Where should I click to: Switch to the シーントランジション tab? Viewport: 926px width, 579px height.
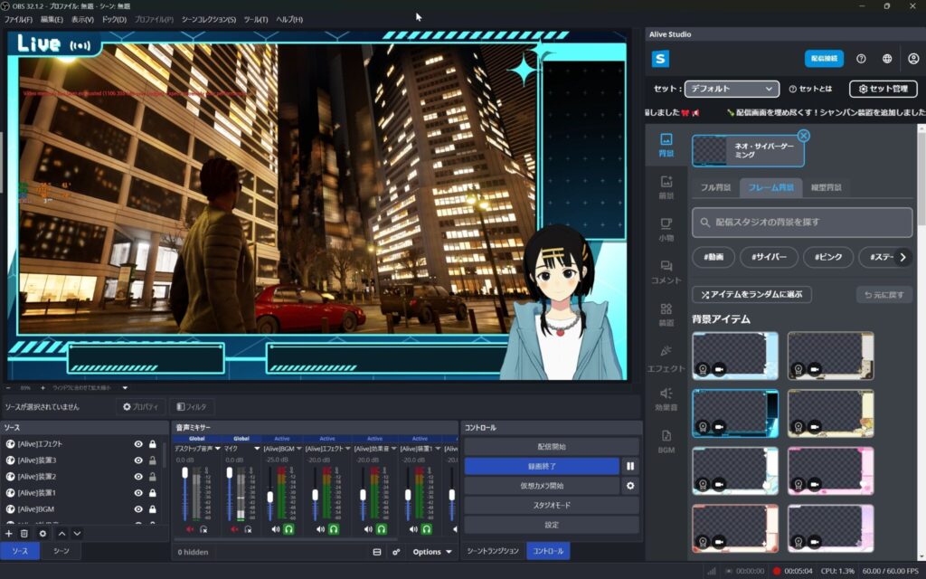[493, 551]
